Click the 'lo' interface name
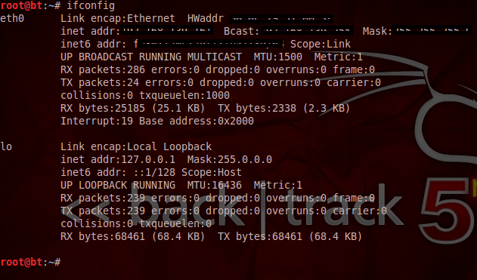 (6, 146)
